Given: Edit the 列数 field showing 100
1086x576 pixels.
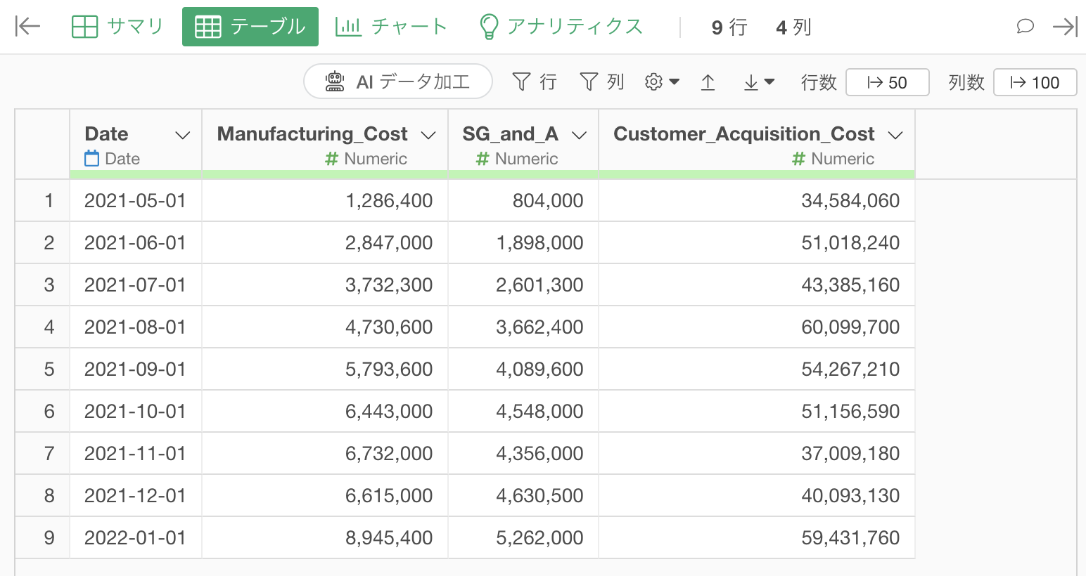Looking at the screenshot, I should pyautogui.click(x=1035, y=82).
